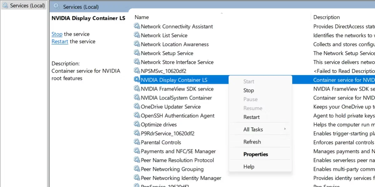Image resolution: width=375 pixels, height=187 pixels.
Task: Click the OpenSSH Authentication Agent gear icon
Action: coord(137,116)
